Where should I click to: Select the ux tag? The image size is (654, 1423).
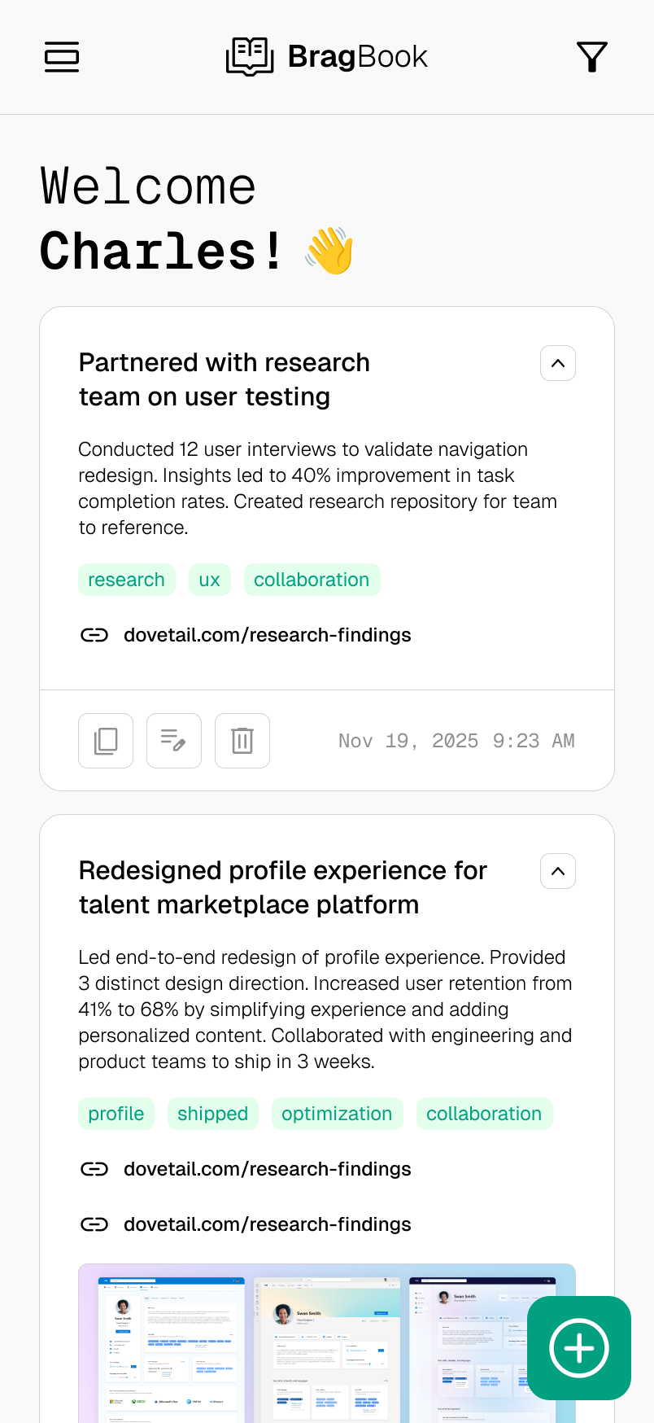[x=210, y=580]
